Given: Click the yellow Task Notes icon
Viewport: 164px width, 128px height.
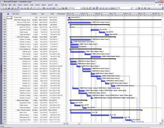Looking at the screenshot, I should [x=60, y=8].
